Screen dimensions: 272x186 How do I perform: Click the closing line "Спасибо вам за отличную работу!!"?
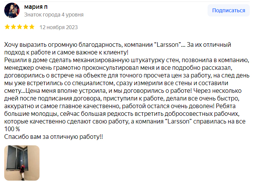[x=54, y=137]
